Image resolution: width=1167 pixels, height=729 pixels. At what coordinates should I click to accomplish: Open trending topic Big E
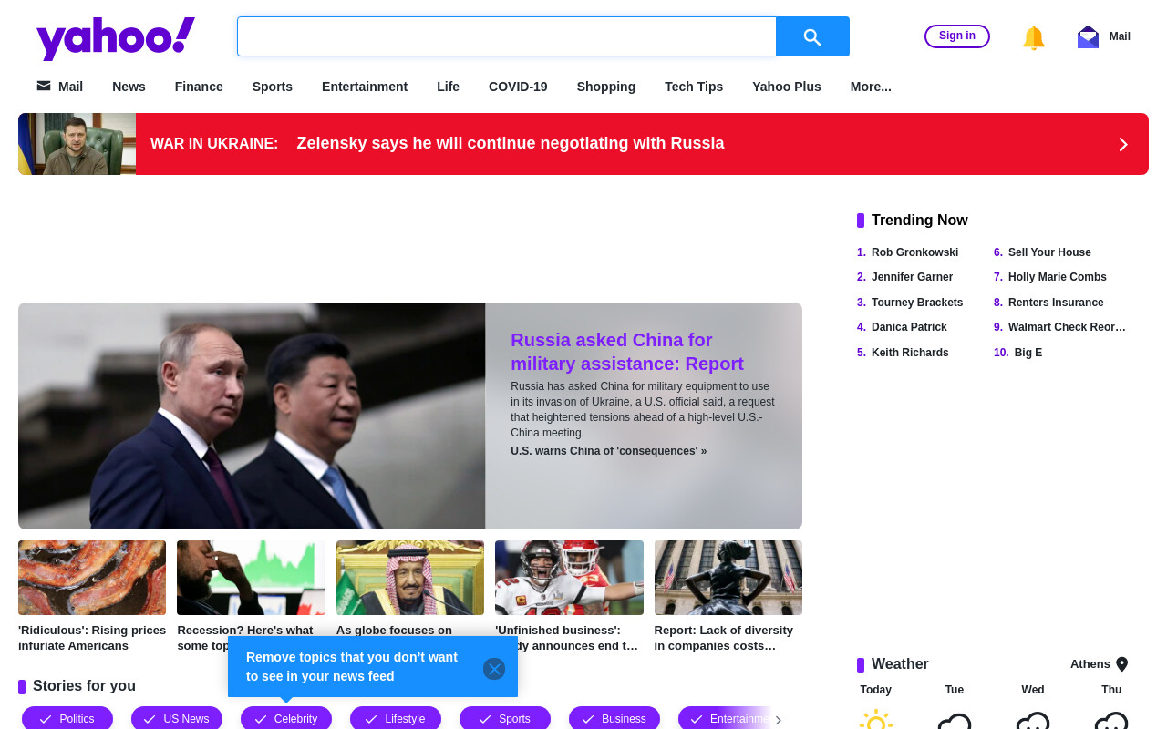1028,353
